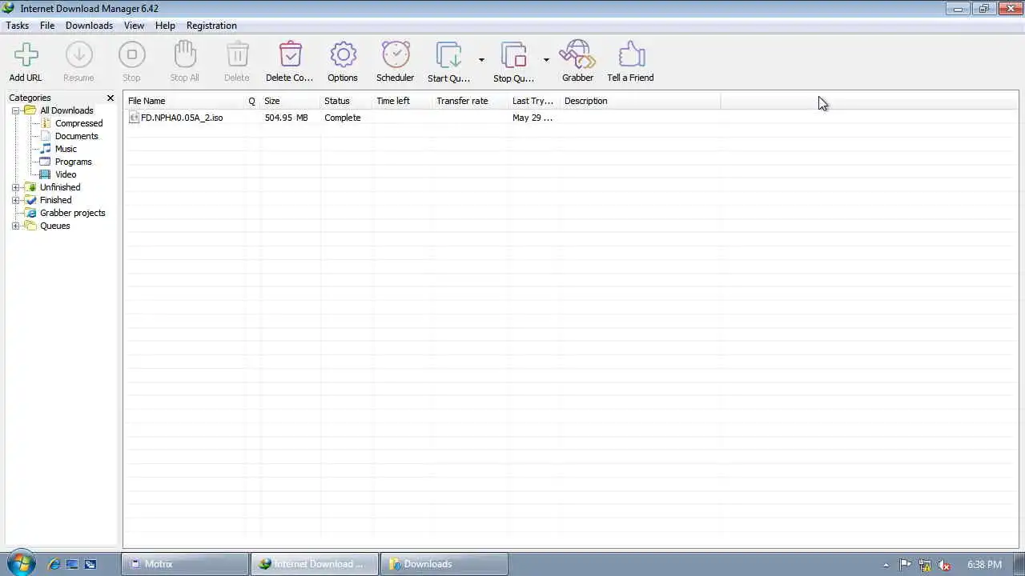This screenshot has height=576, width=1025.
Task: Click the Delete Completed icon
Action: coord(290,55)
